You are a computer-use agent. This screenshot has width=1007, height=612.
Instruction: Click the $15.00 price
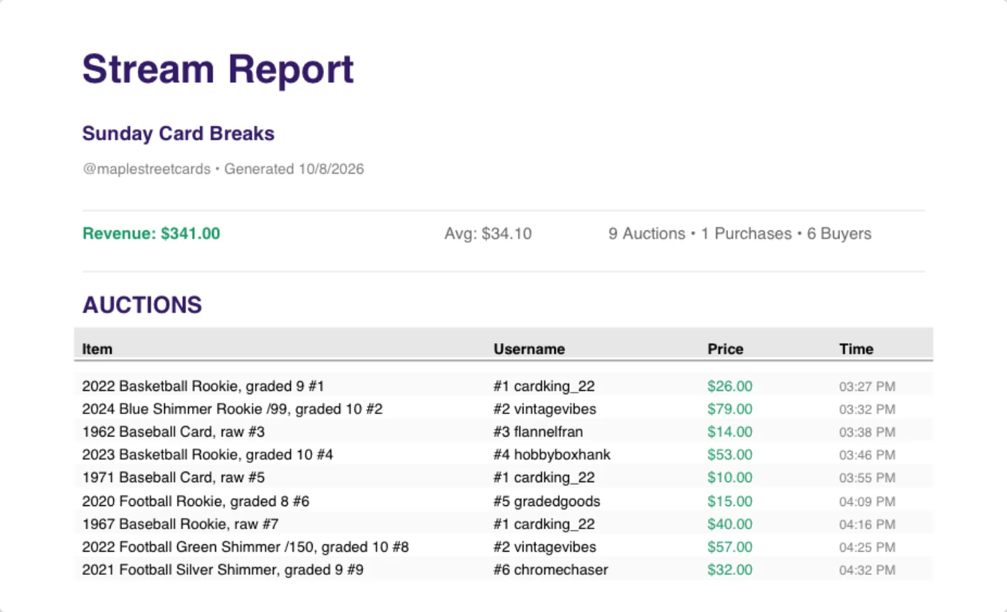click(x=729, y=501)
